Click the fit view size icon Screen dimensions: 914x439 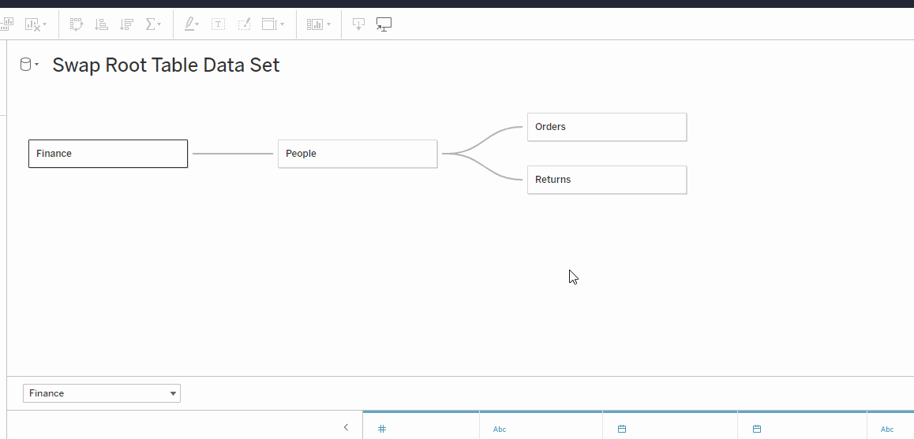[268, 24]
